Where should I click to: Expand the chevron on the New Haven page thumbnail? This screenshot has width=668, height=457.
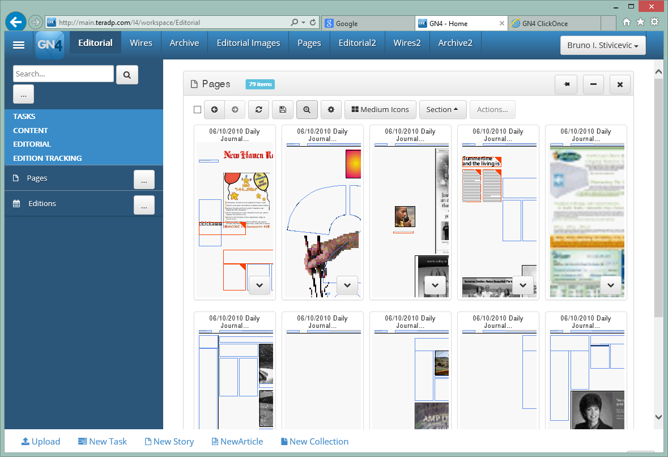(259, 285)
